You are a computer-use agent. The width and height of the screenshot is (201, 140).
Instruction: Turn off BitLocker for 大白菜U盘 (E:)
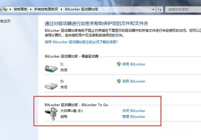134,111
